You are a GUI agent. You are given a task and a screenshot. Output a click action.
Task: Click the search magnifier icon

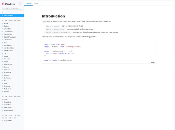(3, 8)
